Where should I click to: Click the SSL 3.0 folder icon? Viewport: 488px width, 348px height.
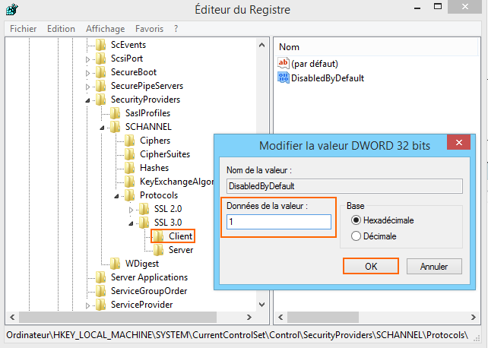(x=144, y=223)
